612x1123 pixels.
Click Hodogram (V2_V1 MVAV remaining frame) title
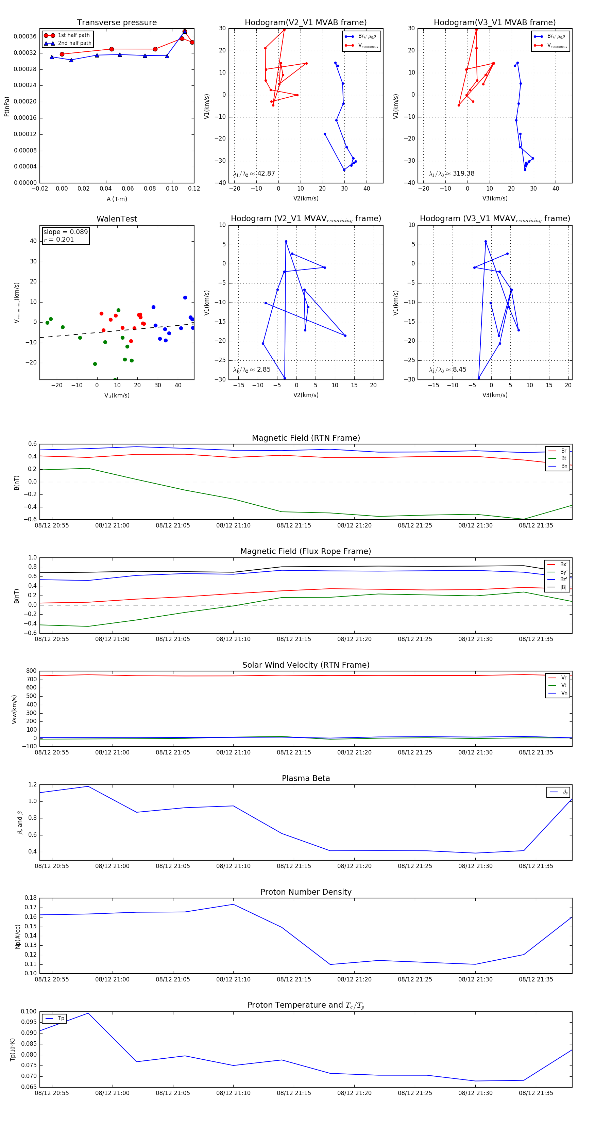coord(306,218)
